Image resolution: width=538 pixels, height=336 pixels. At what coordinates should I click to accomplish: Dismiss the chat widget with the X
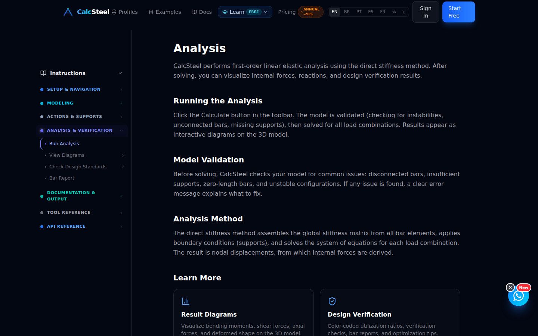click(x=510, y=287)
